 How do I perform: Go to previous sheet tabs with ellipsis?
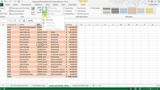(6, 86)
